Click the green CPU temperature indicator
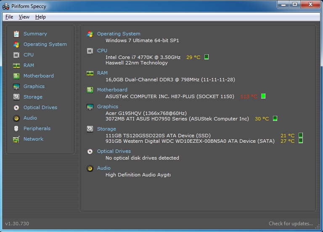323x232 pixels. 207,57
